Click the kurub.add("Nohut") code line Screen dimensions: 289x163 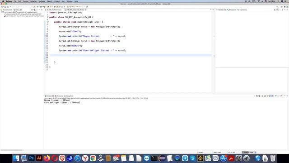tap(70, 46)
